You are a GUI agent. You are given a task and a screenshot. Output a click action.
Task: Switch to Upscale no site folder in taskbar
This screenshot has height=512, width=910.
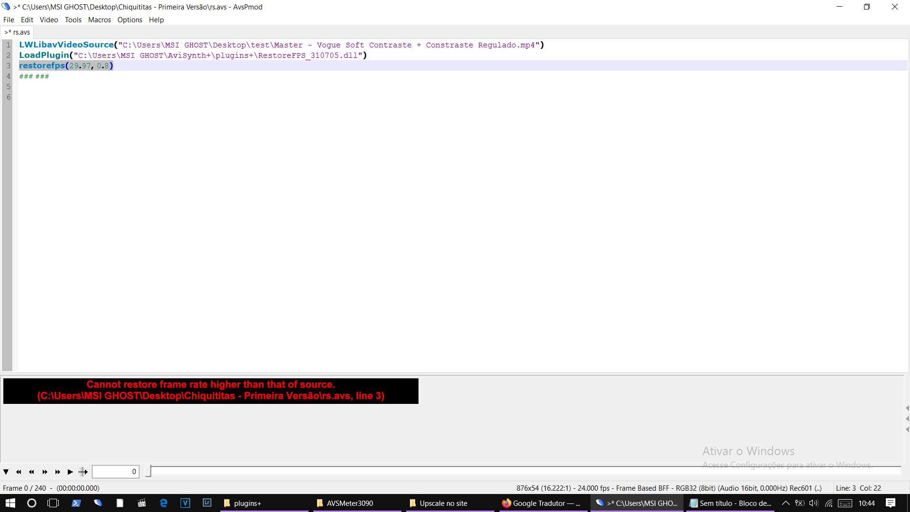[x=450, y=503]
